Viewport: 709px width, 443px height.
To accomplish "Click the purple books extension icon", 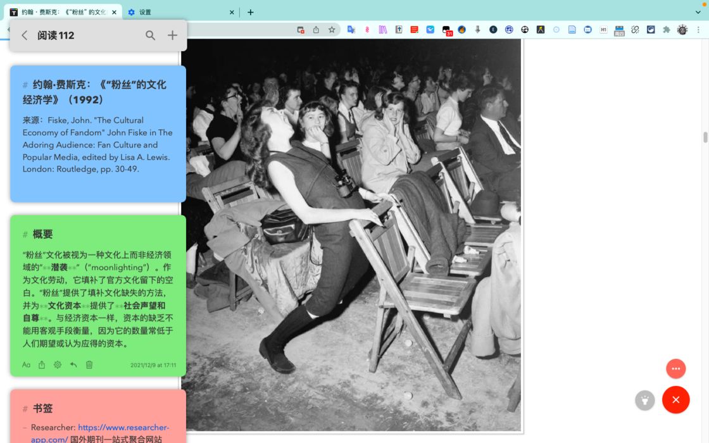I will click(383, 30).
